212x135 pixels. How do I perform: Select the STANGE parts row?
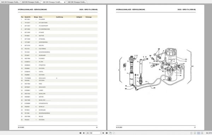click(59, 33)
